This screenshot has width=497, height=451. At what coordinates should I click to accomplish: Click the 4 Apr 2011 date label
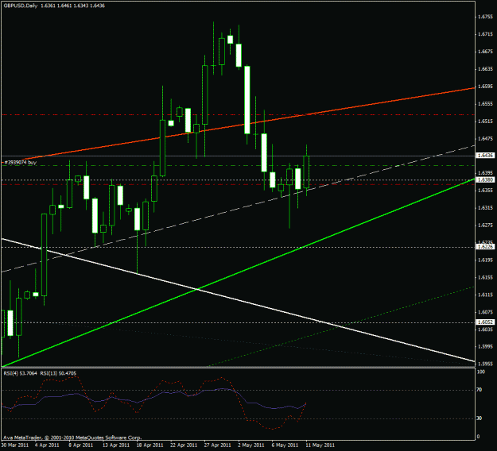tap(47, 445)
